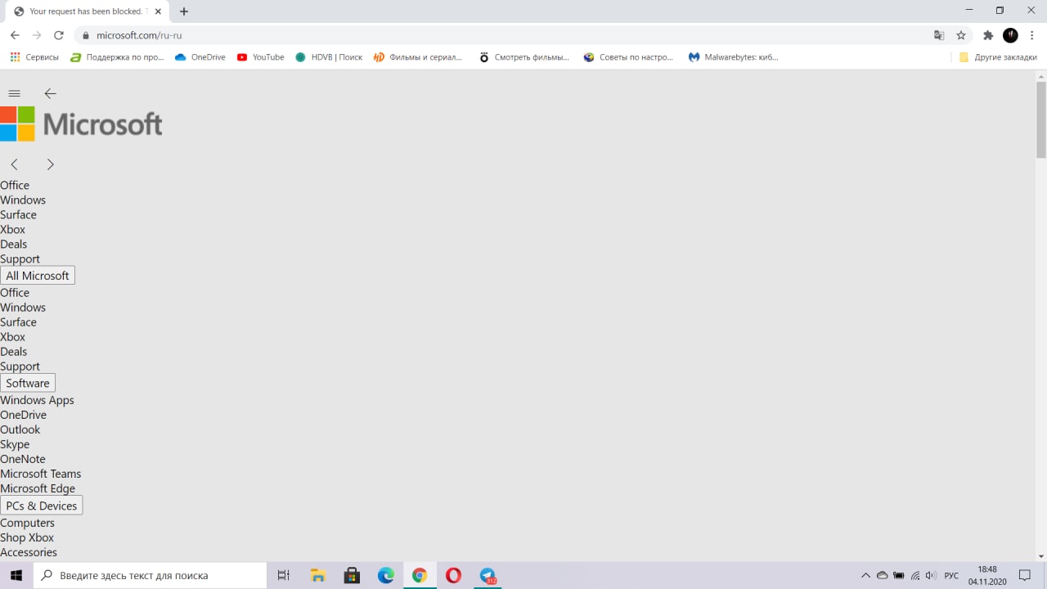Open the Microsoft Teams link
The height and width of the screenshot is (589, 1047).
point(41,474)
